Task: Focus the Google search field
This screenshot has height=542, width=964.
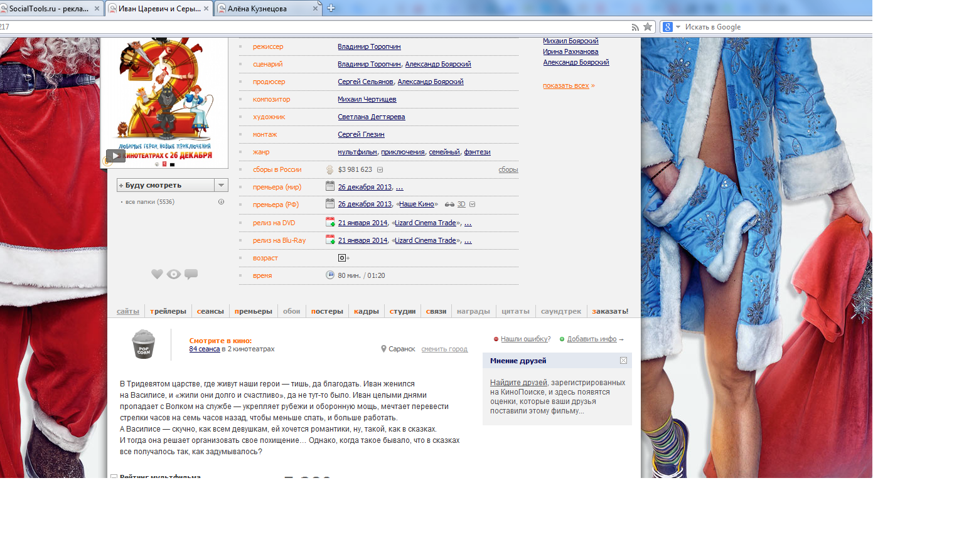Action: click(777, 27)
